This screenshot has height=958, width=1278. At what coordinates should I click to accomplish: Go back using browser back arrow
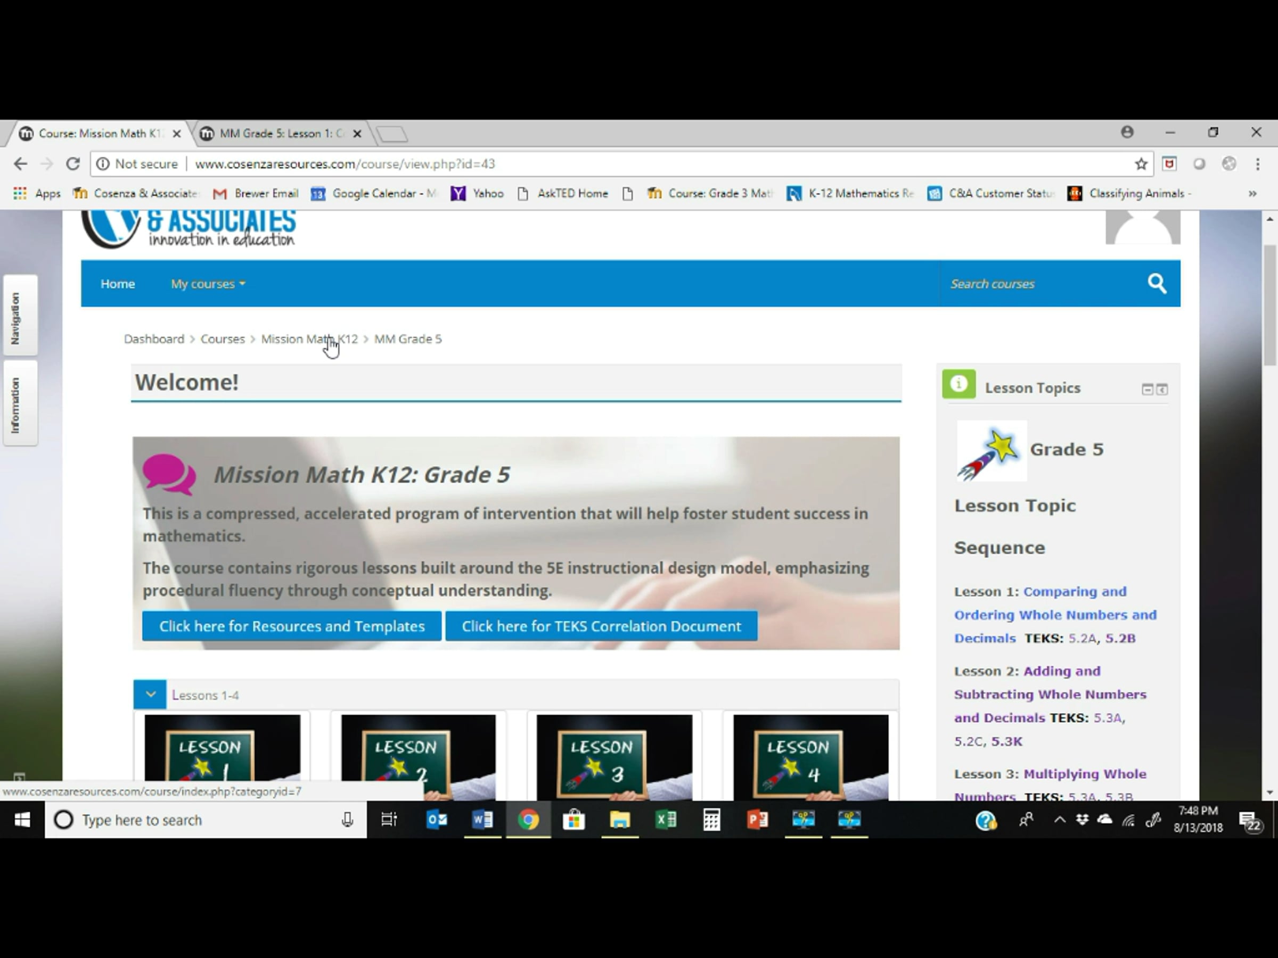(20, 164)
